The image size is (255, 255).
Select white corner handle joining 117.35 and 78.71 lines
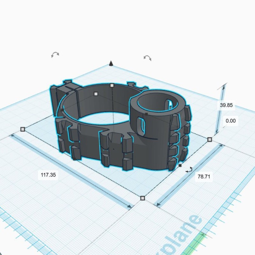(142, 198)
